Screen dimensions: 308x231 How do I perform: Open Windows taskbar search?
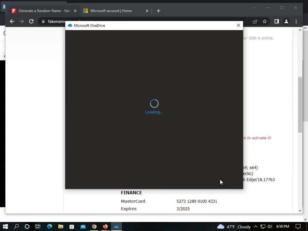tap(16, 226)
